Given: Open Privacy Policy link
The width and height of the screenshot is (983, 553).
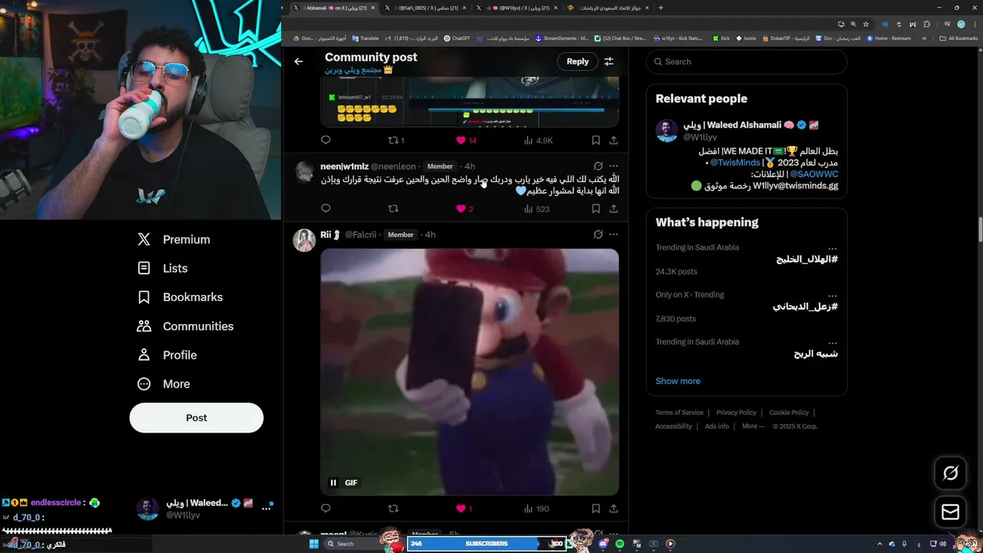Looking at the screenshot, I should tap(736, 412).
